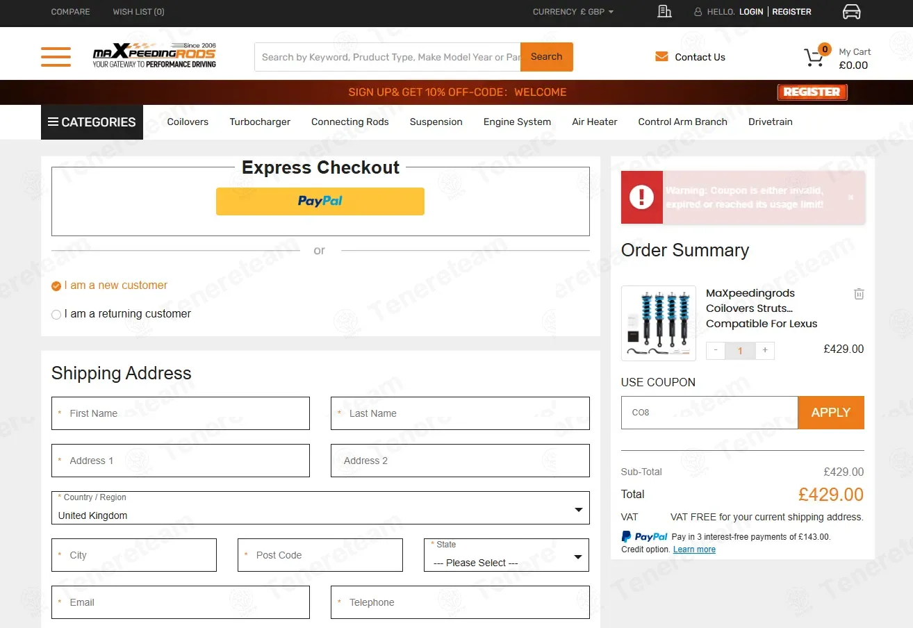Click into the product search field
The width and height of the screenshot is (913, 628).
pyautogui.click(x=388, y=57)
